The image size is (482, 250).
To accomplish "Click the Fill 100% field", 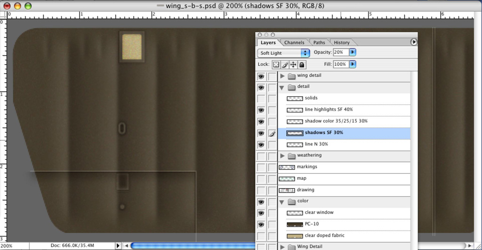I will (341, 65).
